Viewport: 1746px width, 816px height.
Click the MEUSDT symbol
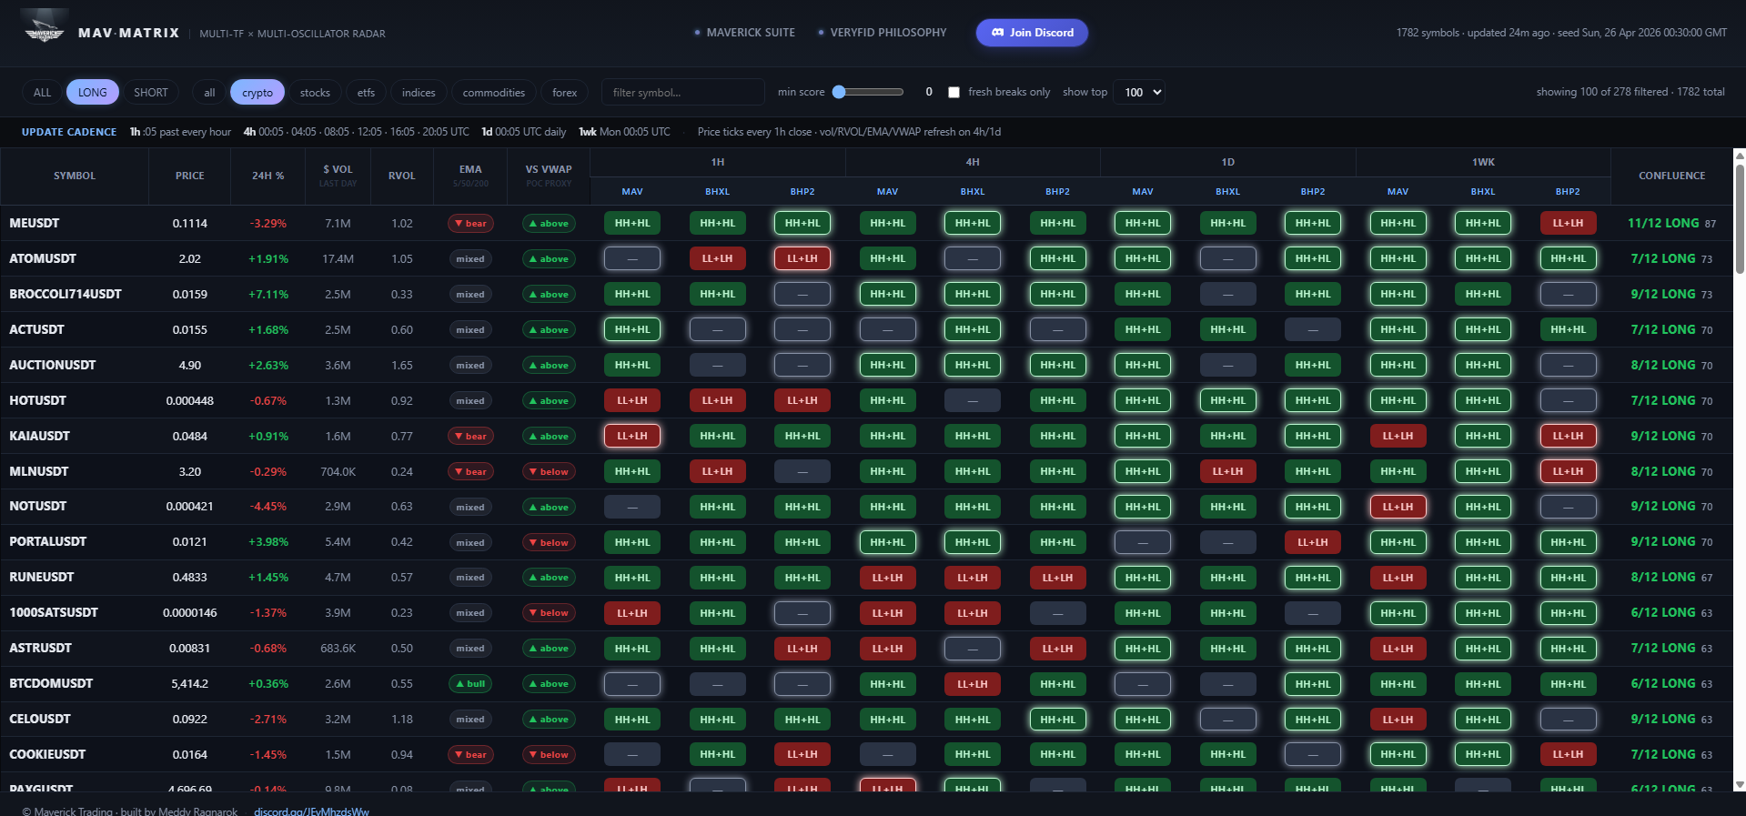tap(35, 223)
